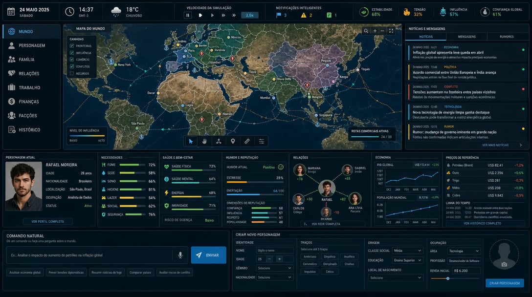Expand more news with chevron arrow

click(x=521, y=145)
